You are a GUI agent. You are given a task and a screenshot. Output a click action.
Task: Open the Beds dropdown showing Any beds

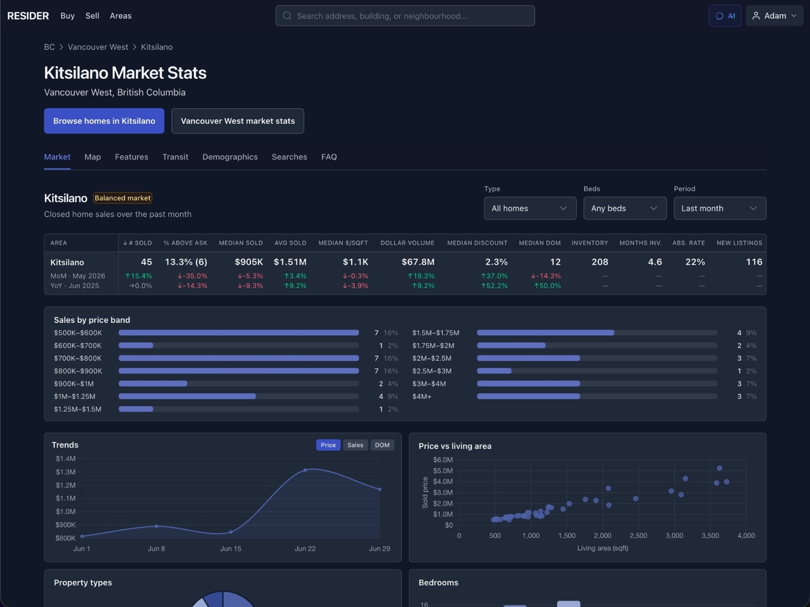point(625,208)
